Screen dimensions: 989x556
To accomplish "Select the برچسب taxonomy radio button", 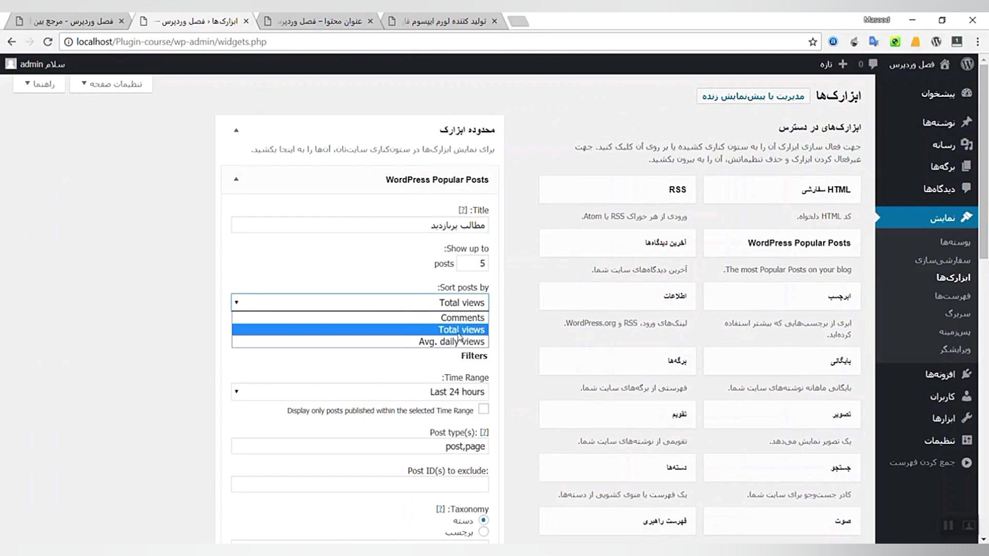I will (483, 532).
